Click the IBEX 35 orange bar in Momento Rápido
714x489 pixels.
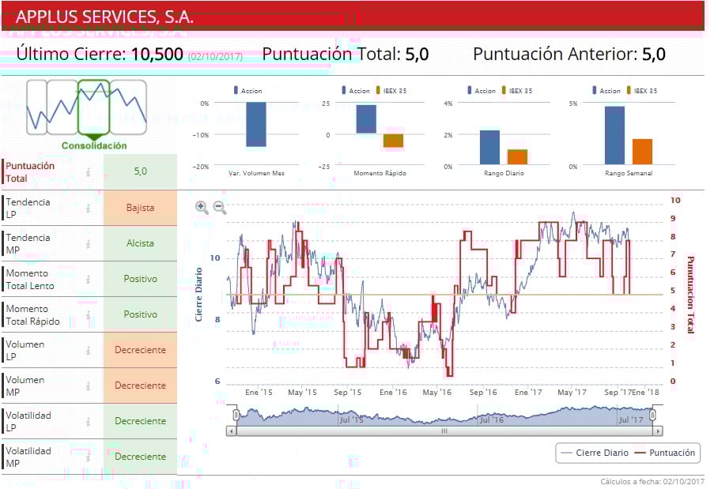point(393,141)
